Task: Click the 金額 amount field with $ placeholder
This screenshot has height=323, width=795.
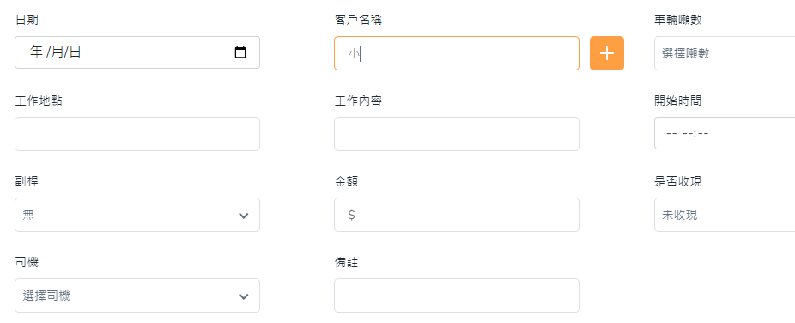Action: (x=457, y=215)
